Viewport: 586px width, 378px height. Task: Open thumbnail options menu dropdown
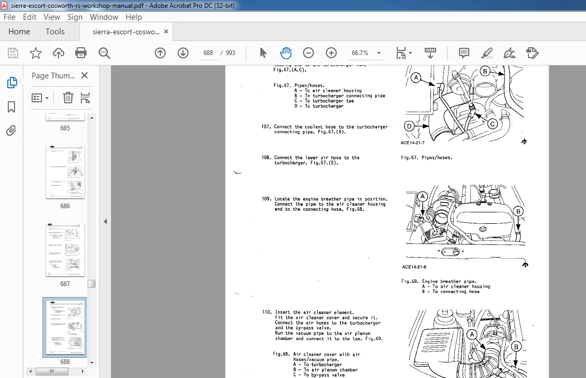coord(40,98)
